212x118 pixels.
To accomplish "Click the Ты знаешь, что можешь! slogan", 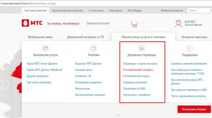I will (x=63, y=24).
